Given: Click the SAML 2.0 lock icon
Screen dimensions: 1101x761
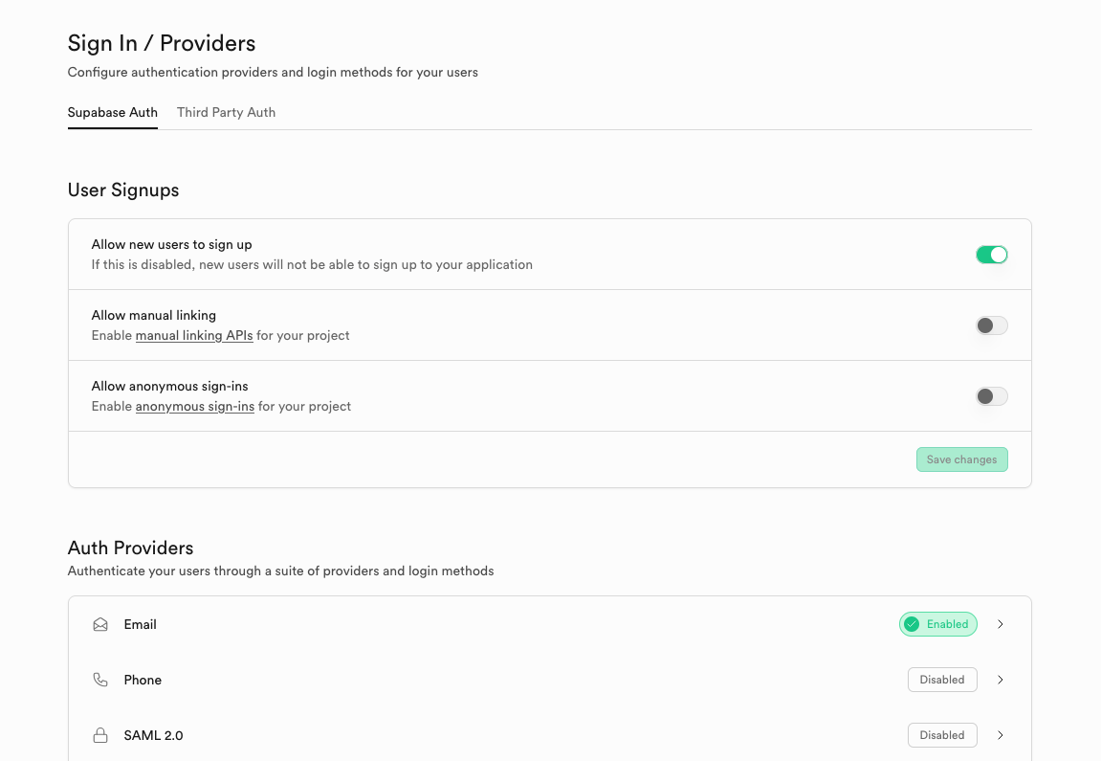Looking at the screenshot, I should [100, 735].
